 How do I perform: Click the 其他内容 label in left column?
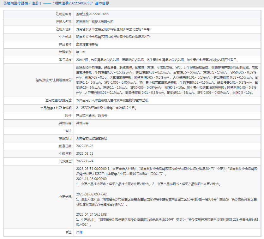(65, 123)
